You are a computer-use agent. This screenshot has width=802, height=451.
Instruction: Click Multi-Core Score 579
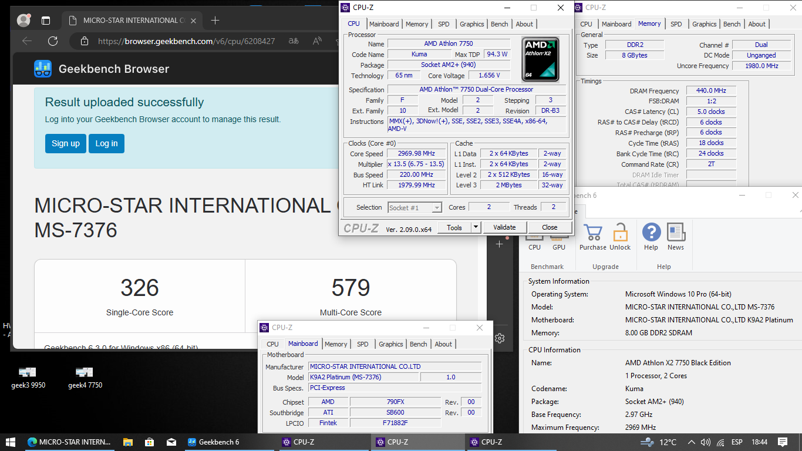[x=351, y=288]
